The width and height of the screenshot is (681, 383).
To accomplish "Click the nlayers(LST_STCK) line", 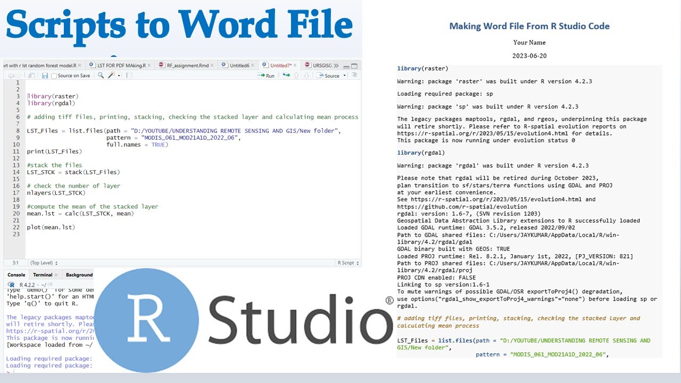I will coord(56,193).
